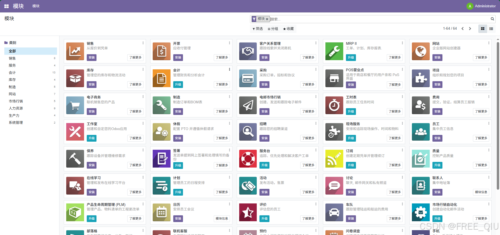This screenshot has width=500, height=235.
Task: Click the 开票 invoice module icon
Action: (x=162, y=51)
